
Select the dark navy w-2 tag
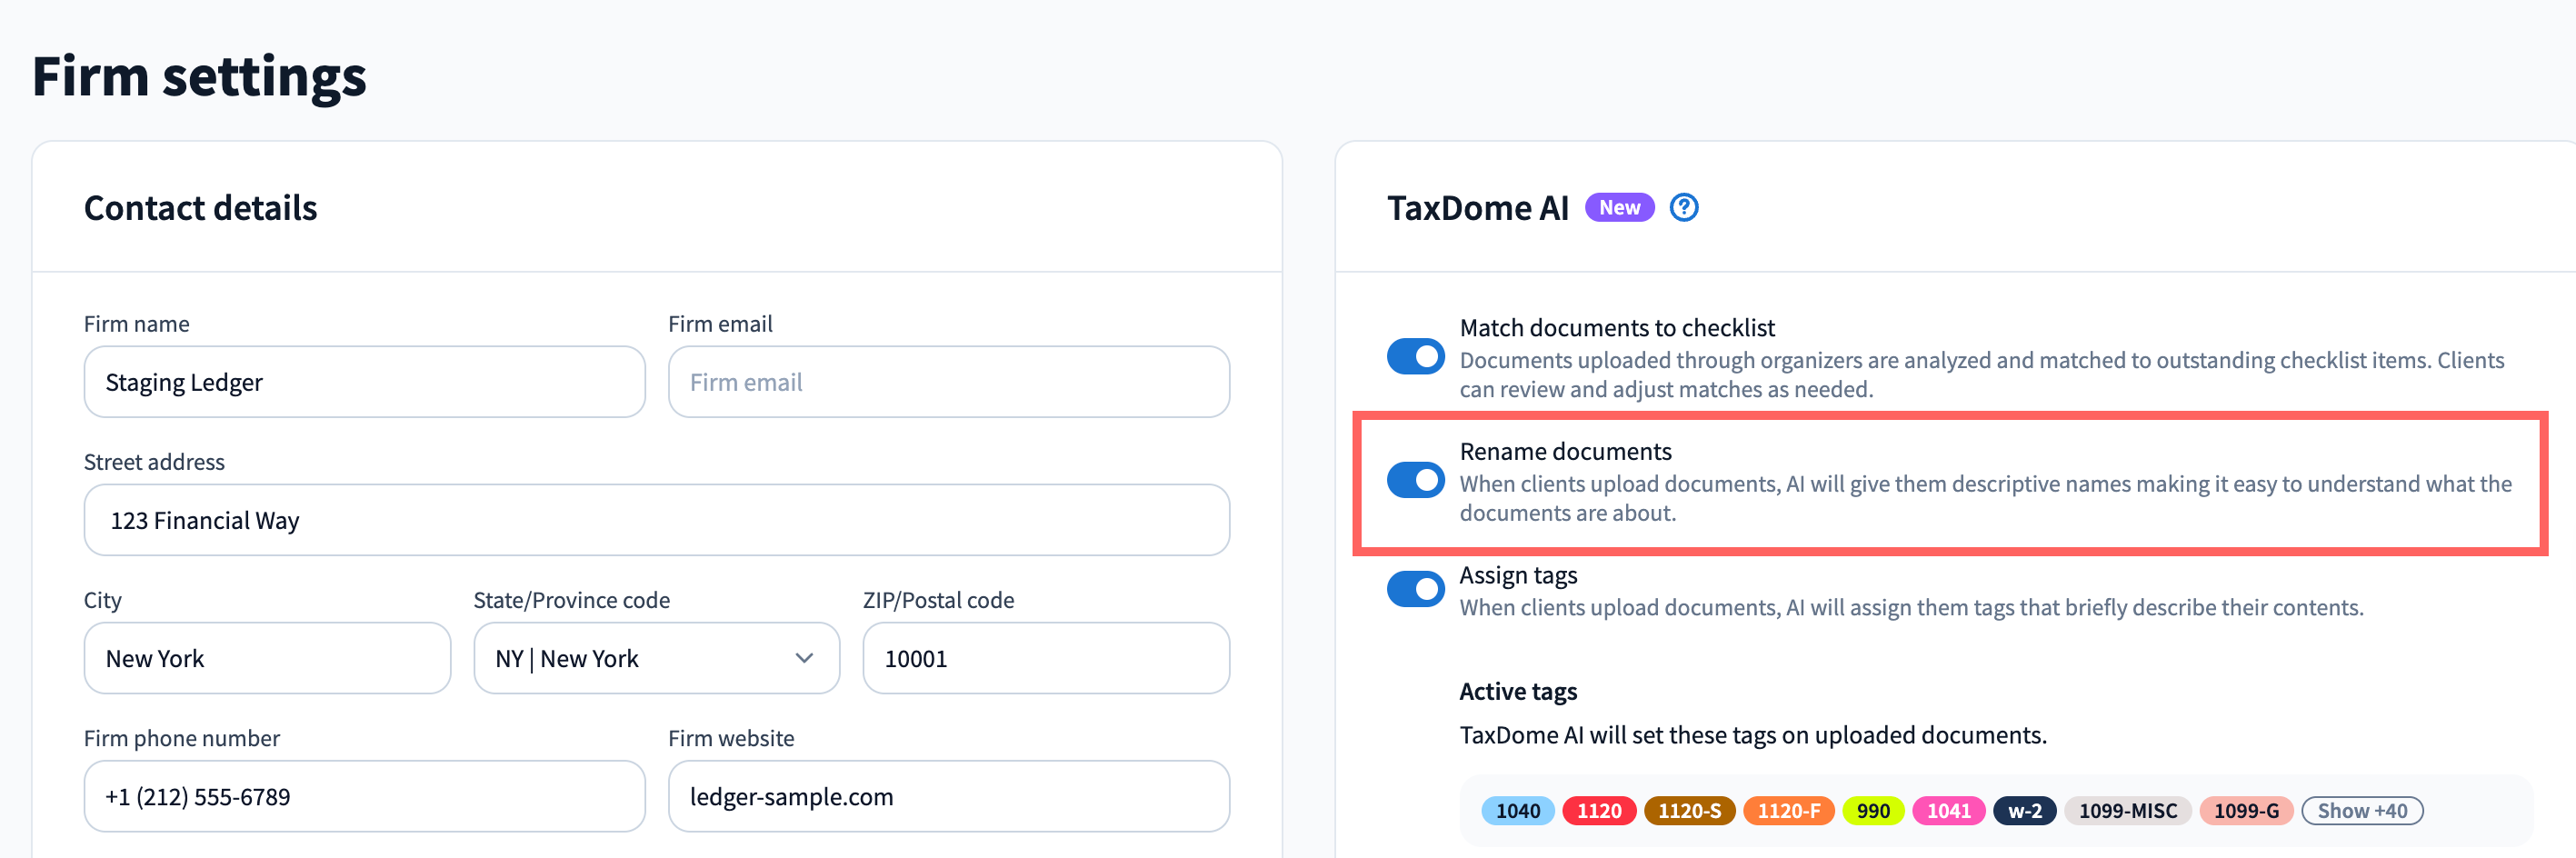tap(2024, 810)
